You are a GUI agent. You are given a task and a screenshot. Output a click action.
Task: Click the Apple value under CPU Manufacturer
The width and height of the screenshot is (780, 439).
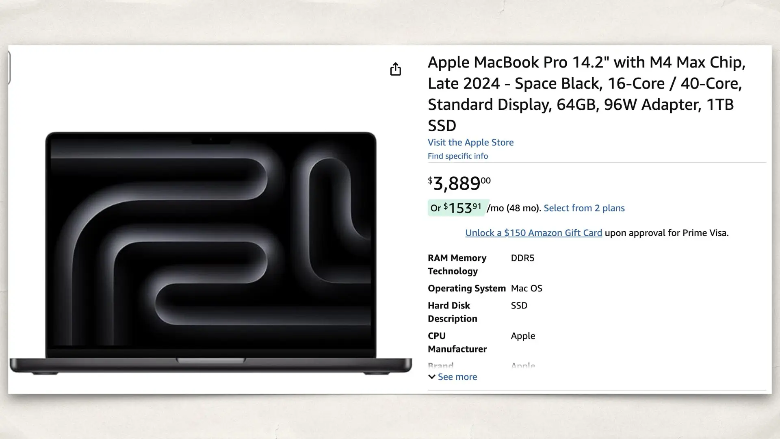[523, 336]
